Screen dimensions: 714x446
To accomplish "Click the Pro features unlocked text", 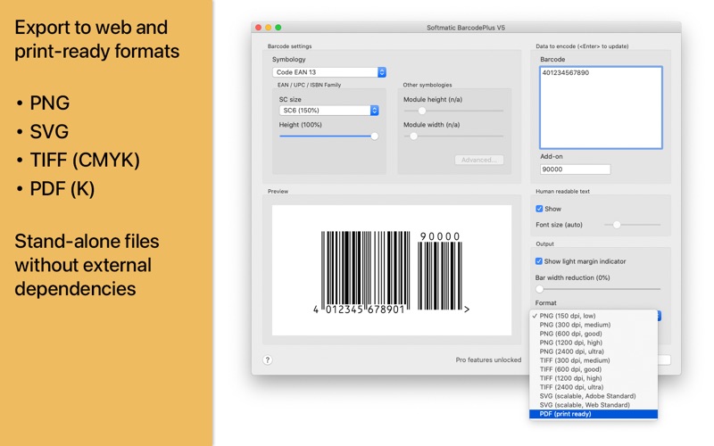I will [488, 360].
